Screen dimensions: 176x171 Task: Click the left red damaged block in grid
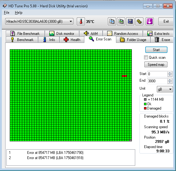[123, 76]
